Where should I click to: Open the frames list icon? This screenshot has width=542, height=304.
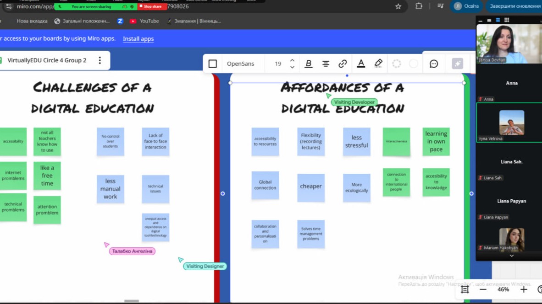(465, 289)
